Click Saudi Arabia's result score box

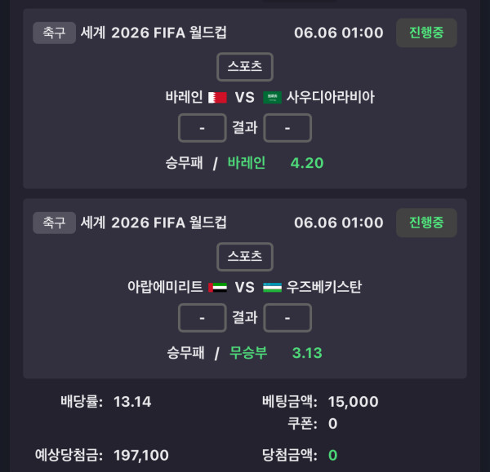pos(287,128)
